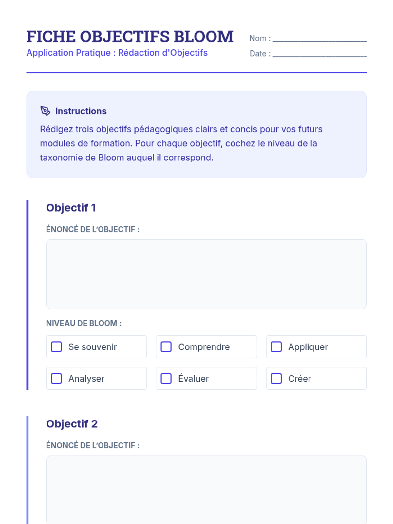This screenshot has width=393, height=524.
Task: Click the Créer label text
Action: click(299, 378)
